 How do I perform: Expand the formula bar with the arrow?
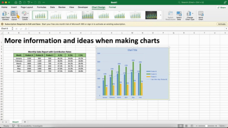click(x=226, y=28)
